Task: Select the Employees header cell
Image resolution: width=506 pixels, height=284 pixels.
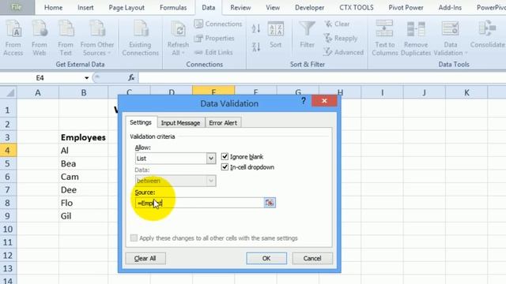Action: [83, 137]
